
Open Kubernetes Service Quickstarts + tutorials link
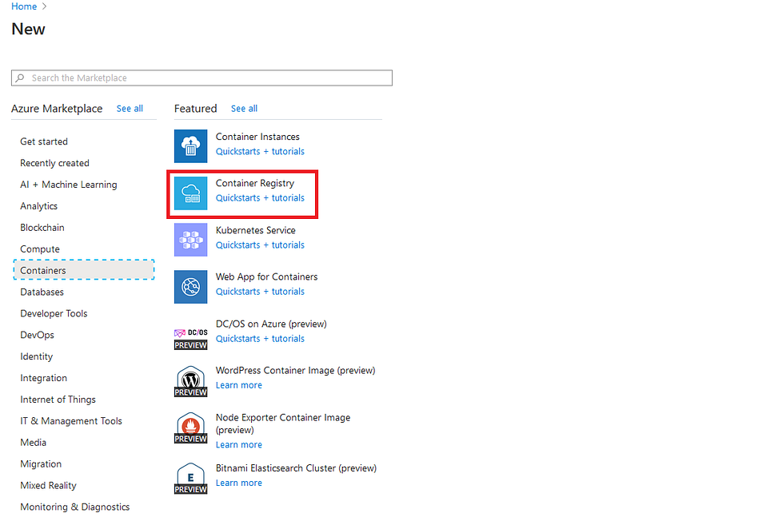click(260, 245)
